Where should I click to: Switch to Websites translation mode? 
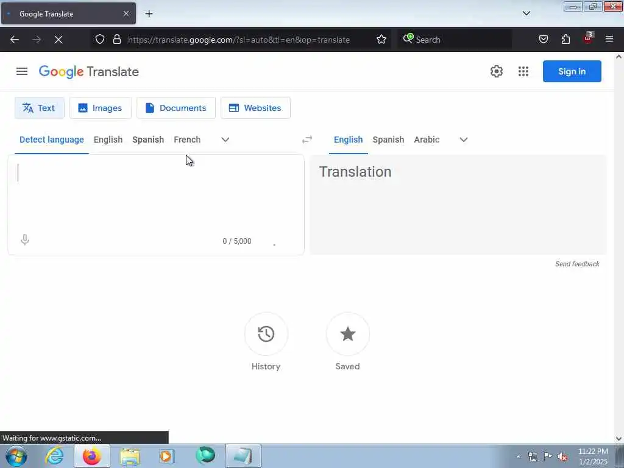click(x=255, y=108)
